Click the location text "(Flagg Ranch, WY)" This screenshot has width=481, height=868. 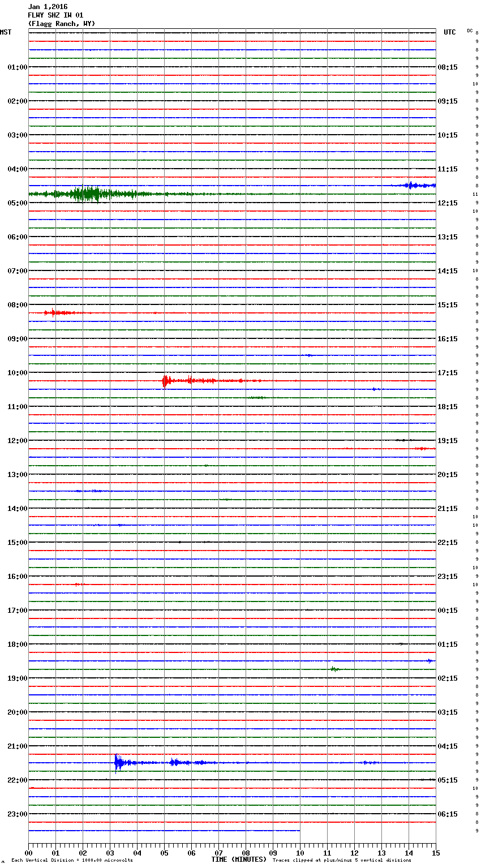pos(62,24)
